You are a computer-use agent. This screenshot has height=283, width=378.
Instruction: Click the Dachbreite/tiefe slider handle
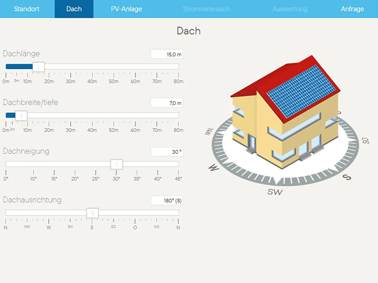click(x=21, y=116)
